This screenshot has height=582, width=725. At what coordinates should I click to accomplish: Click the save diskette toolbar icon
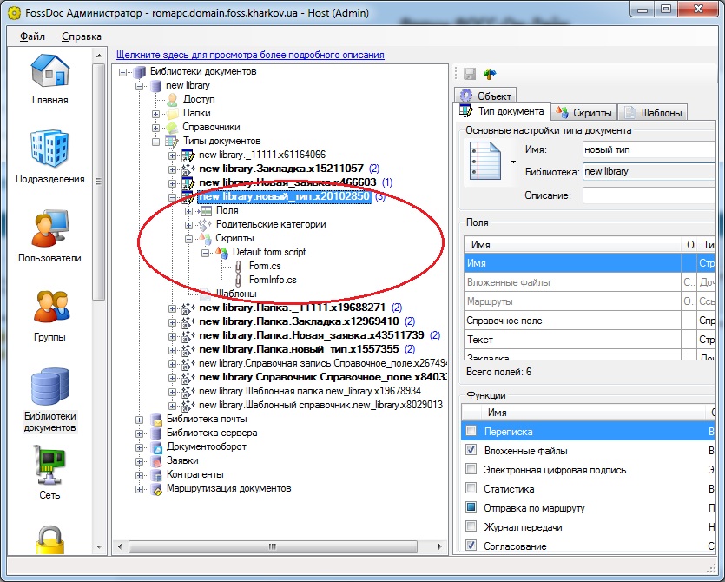point(470,75)
